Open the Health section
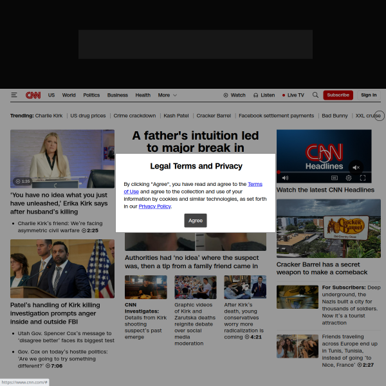 pos(143,95)
